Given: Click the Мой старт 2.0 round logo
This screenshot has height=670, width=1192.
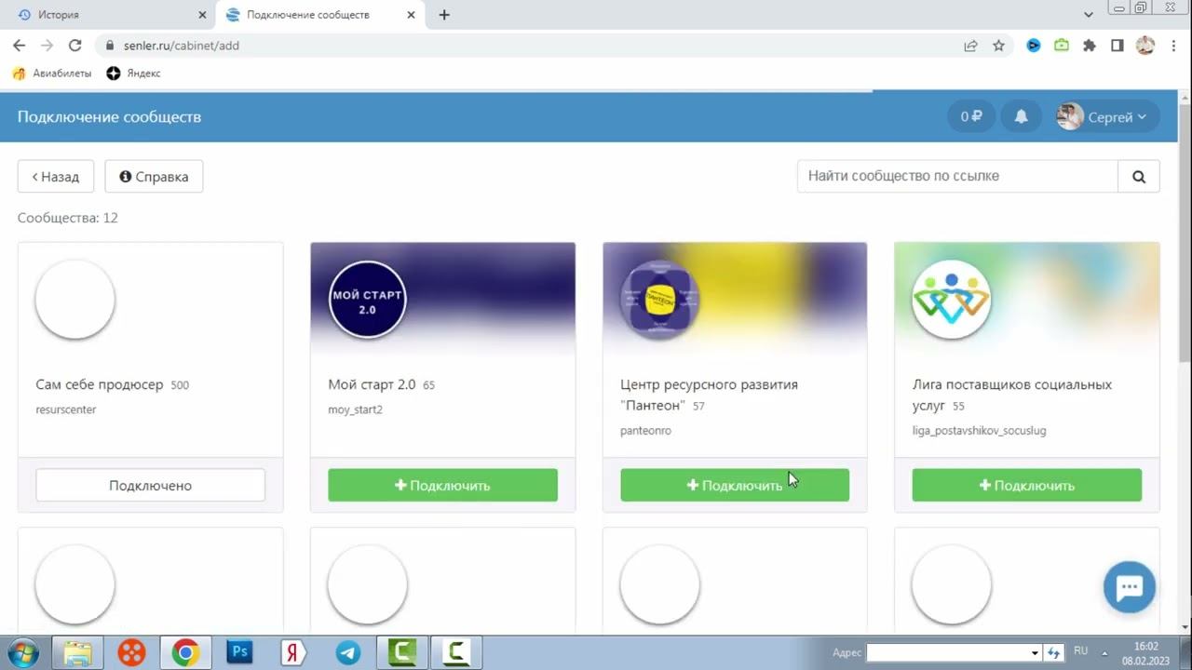Looking at the screenshot, I should pos(368,300).
